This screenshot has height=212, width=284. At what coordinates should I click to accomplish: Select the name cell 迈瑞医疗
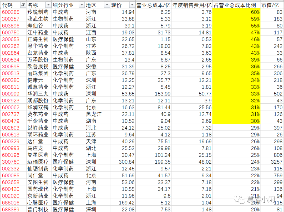pos(39,162)
